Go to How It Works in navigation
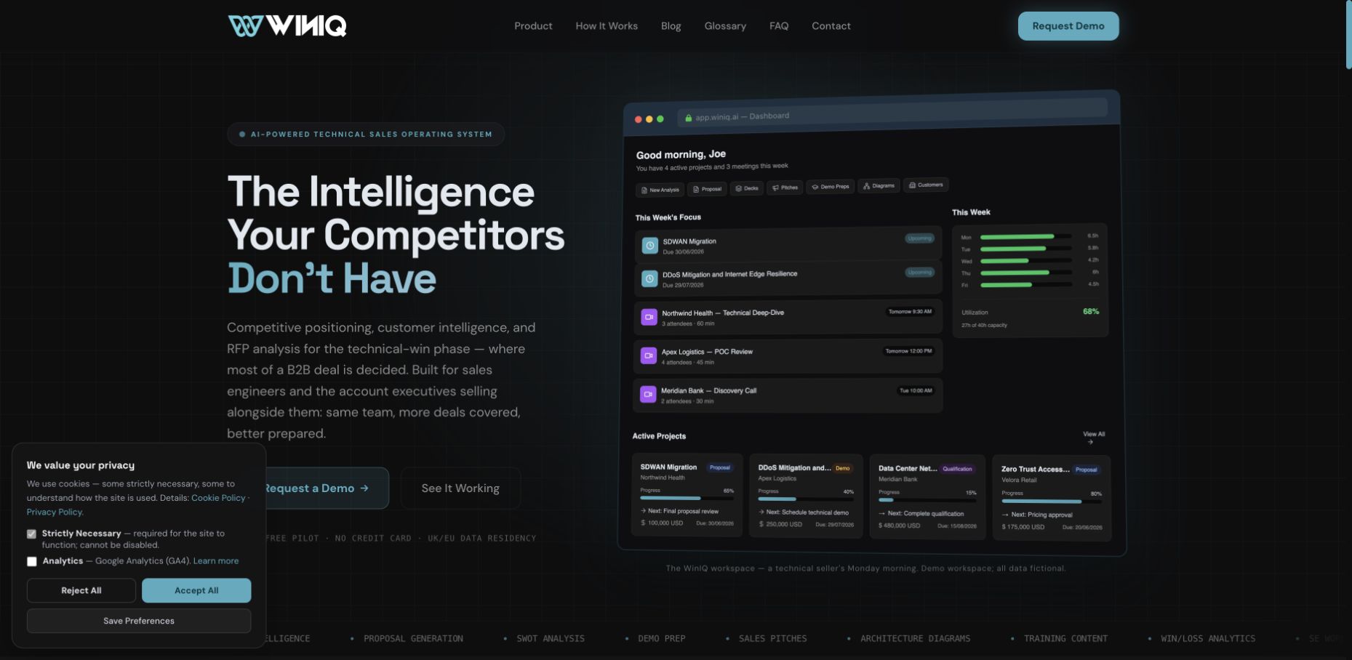1352x660 pixels. coord(607,26)
